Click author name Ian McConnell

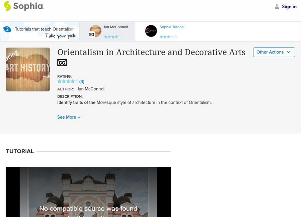(91, 89)
